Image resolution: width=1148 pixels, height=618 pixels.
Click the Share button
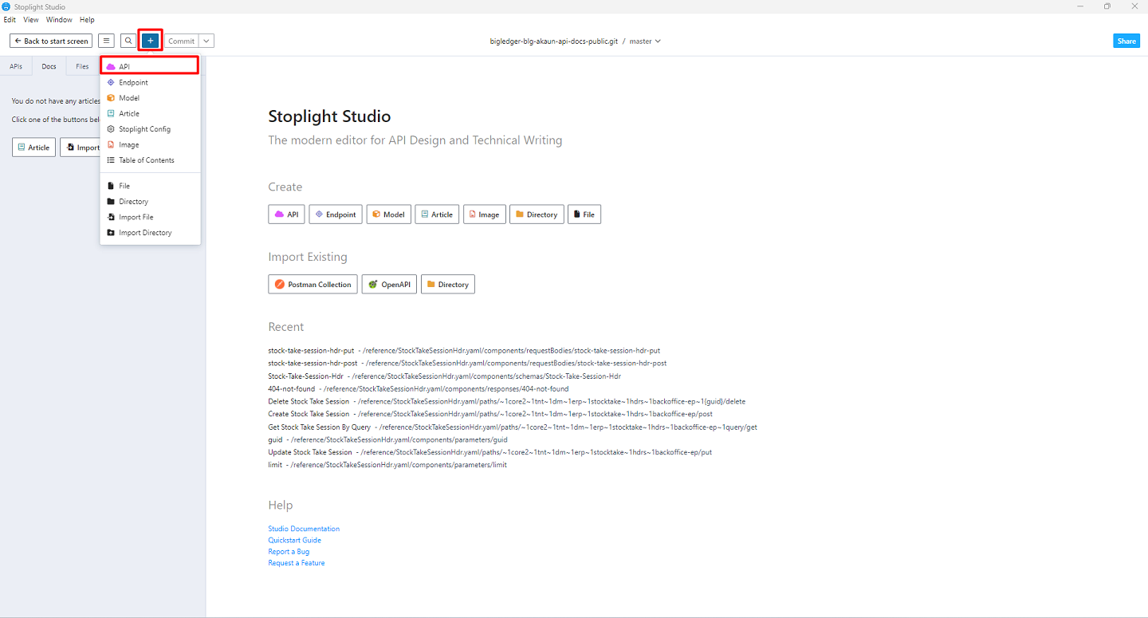point(1126,41)
